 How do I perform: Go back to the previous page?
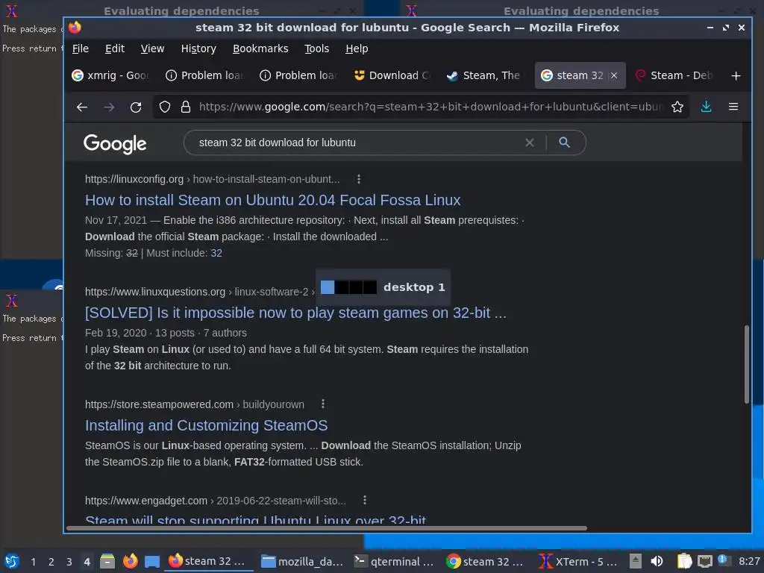click(82, 107)
